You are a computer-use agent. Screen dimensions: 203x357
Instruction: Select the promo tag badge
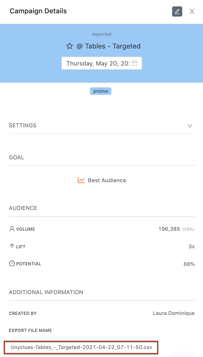(x=100, y=91)
